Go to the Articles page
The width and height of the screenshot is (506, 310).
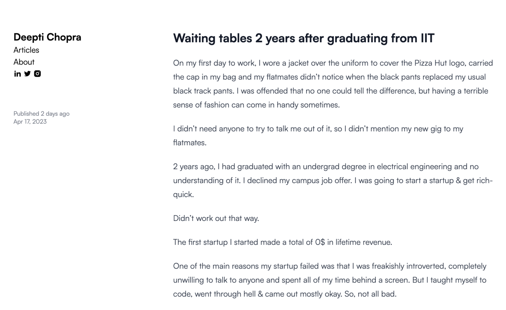point(26,50)
